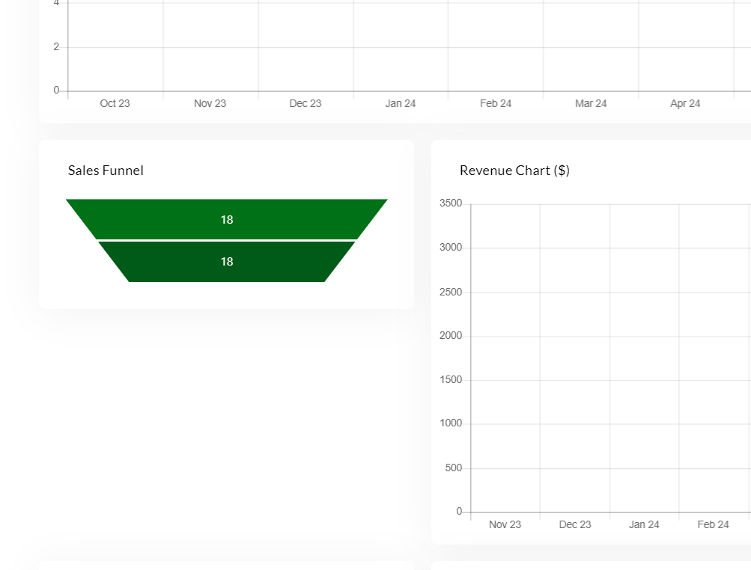751x570 pixels.
Task: Select the Sales Funnel heading
Action: (x=106, y=171)
